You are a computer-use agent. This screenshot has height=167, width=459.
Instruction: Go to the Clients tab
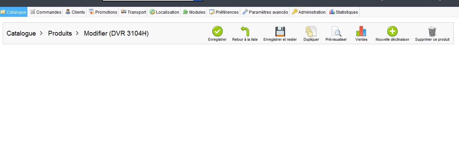click(75, 12)
